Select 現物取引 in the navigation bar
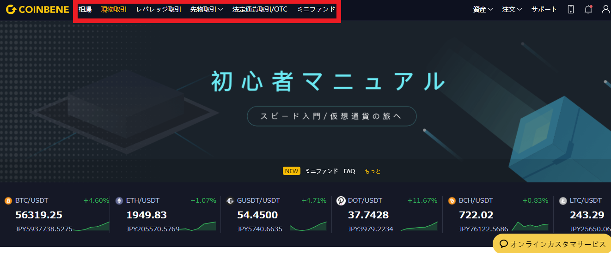The image size is (611, 253). 114,9
